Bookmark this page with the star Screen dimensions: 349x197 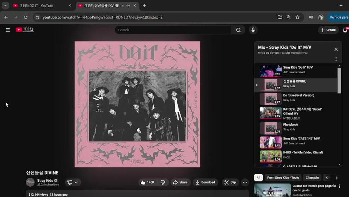297,17
